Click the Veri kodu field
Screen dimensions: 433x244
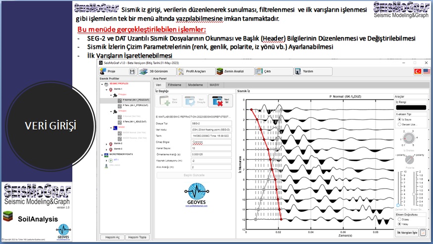(211, 129)
